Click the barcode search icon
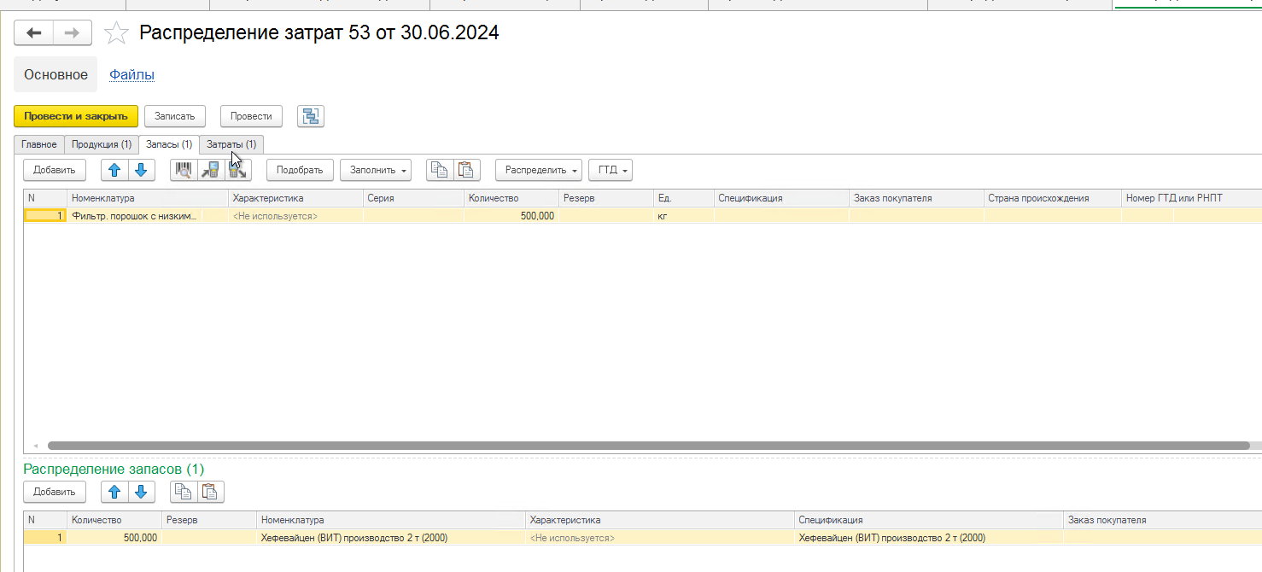The width and height of the screenshot is (1262, 572). tap(184, 170)
